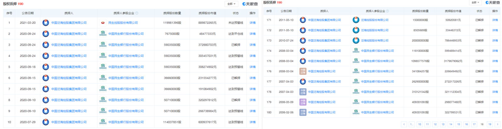Open 中国民生银行股份有限公司 link in row 179

[377, 102]
